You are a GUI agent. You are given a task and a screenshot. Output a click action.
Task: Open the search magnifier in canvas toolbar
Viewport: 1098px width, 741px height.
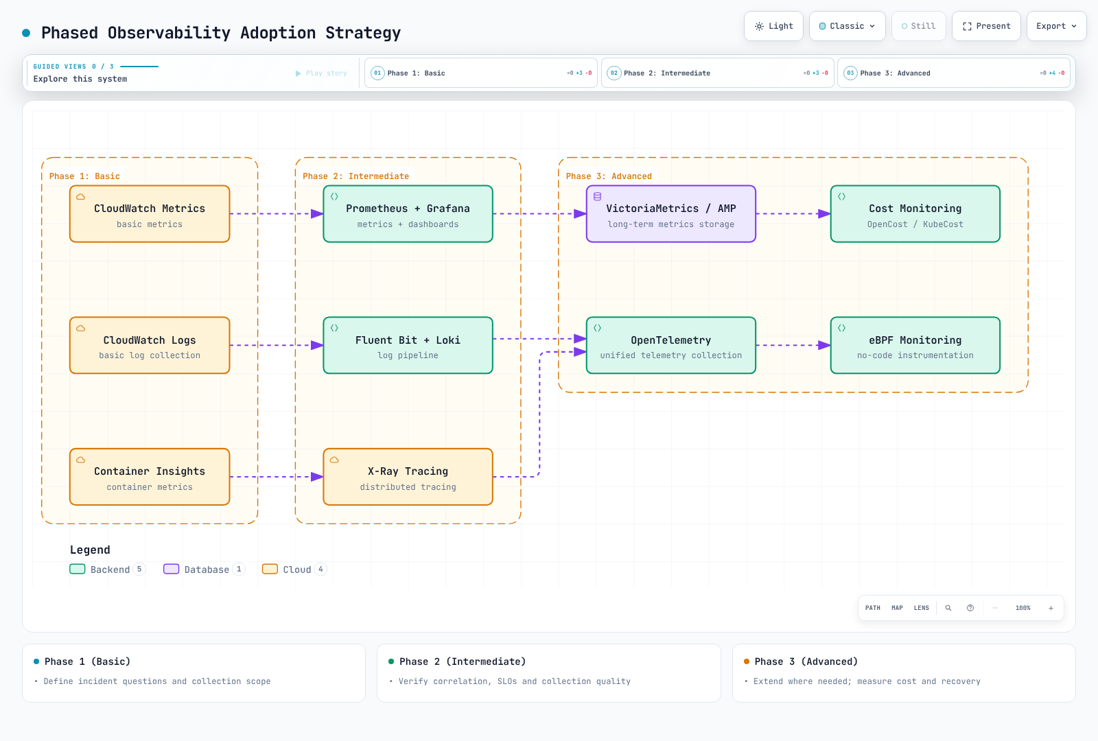click(948, 608)
